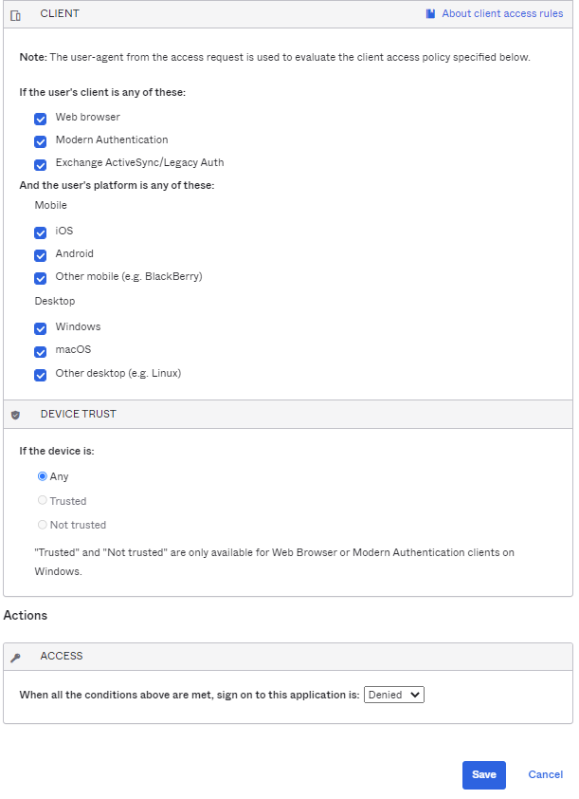Uncheck the Web browser checkbox

[x=41, y=119]
